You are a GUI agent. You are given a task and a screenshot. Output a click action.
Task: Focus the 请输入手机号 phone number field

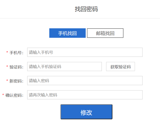[85, 52]
